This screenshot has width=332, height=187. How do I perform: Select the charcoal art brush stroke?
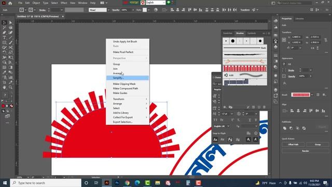click(245, 55)
